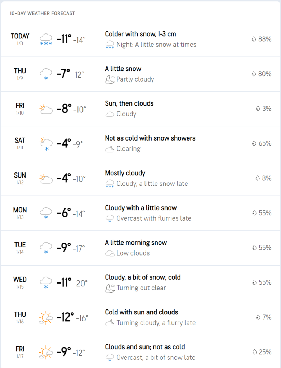This screenshot has width=281, height=368.
Task: Click the sun and snow icon for SAT 1/11
Action: [46, 144]
